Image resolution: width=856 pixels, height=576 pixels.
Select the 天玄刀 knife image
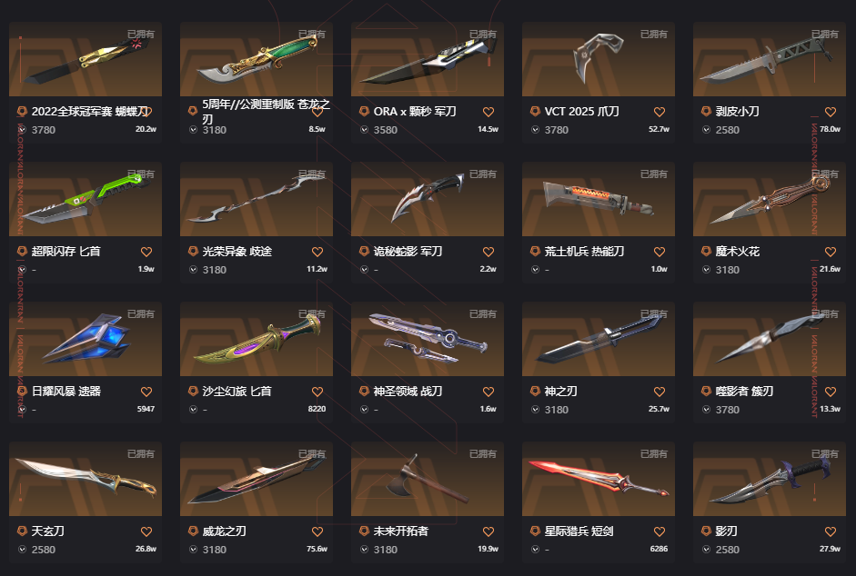click(86, 479)
